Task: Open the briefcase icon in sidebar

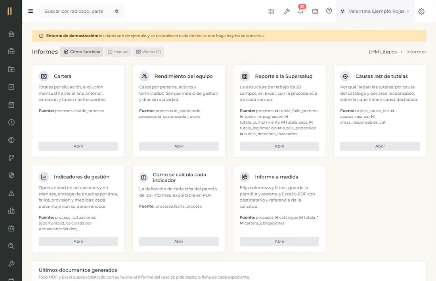Action: [x=11, y=52]
